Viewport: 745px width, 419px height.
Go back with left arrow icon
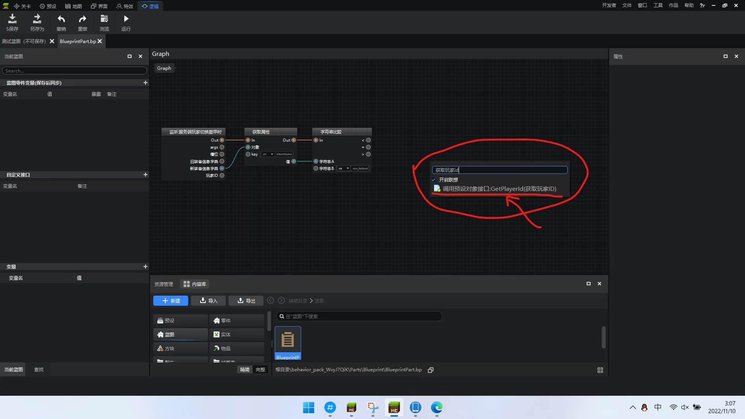270,300
